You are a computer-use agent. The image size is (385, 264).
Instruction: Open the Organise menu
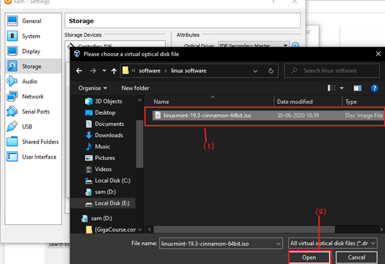(93, 88)
